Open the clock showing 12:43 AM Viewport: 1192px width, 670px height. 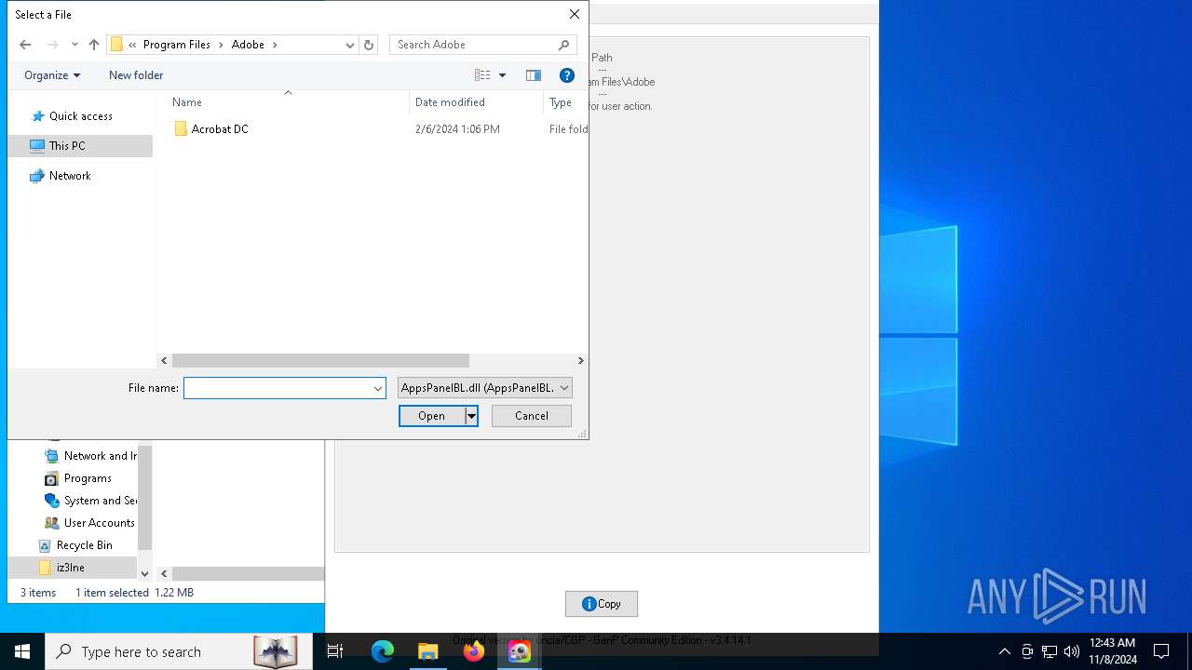click(x=1113, y=651)
